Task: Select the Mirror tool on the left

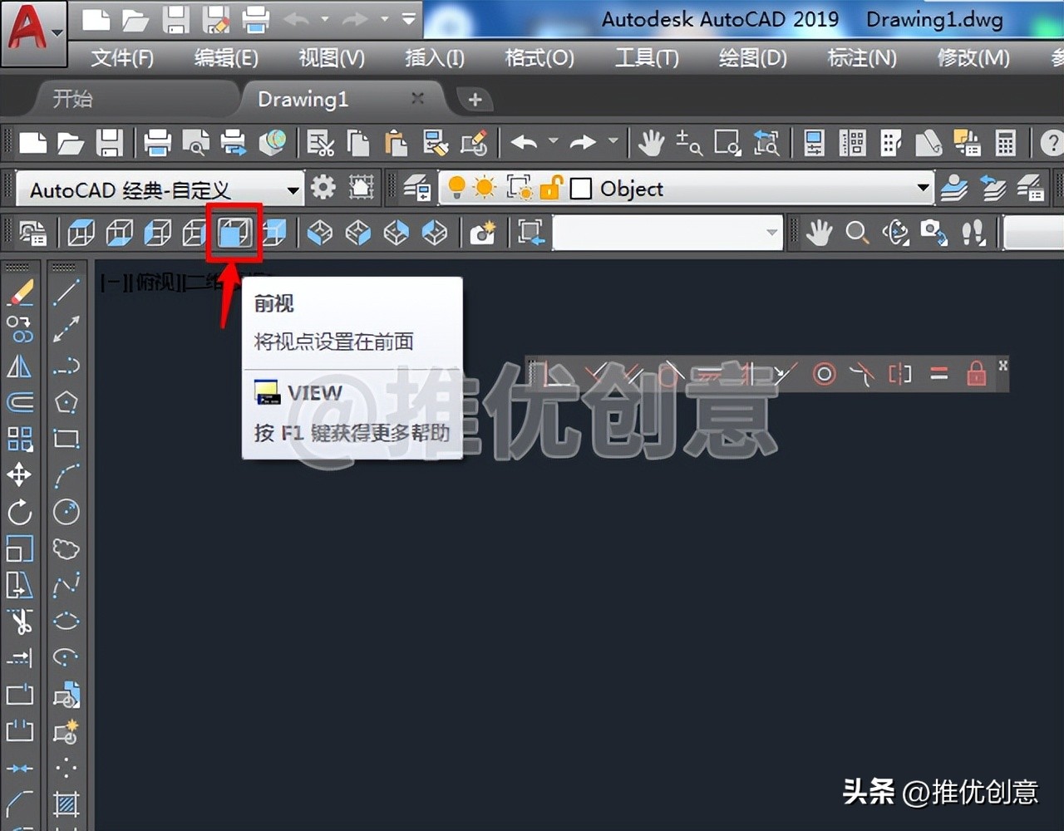Action: coord(20,366)
